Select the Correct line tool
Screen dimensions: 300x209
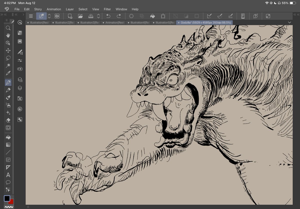[x=8, y=190]
